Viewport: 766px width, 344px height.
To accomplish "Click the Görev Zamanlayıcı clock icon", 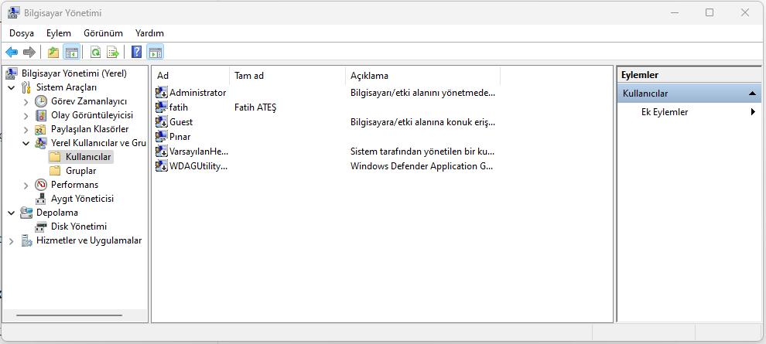I will tap(41, 101).
